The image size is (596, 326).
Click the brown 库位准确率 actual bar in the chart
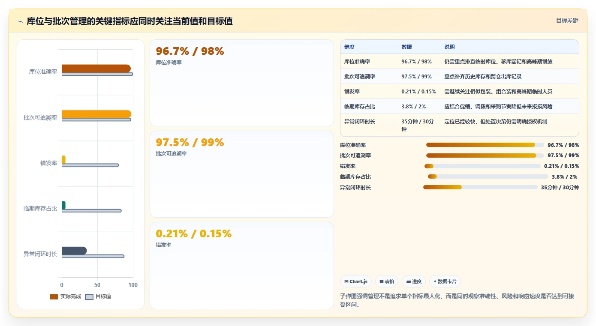coord(96,69)
